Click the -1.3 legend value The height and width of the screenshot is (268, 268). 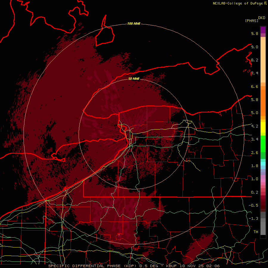point(253,219)
